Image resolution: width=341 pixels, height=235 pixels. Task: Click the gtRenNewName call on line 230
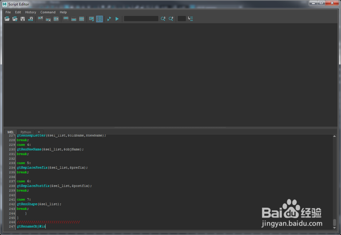[29, 149]
